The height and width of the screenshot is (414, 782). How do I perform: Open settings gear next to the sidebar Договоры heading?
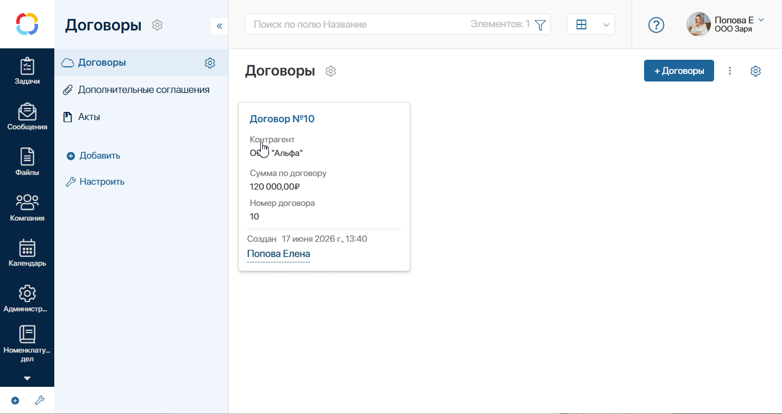point(157,25)
